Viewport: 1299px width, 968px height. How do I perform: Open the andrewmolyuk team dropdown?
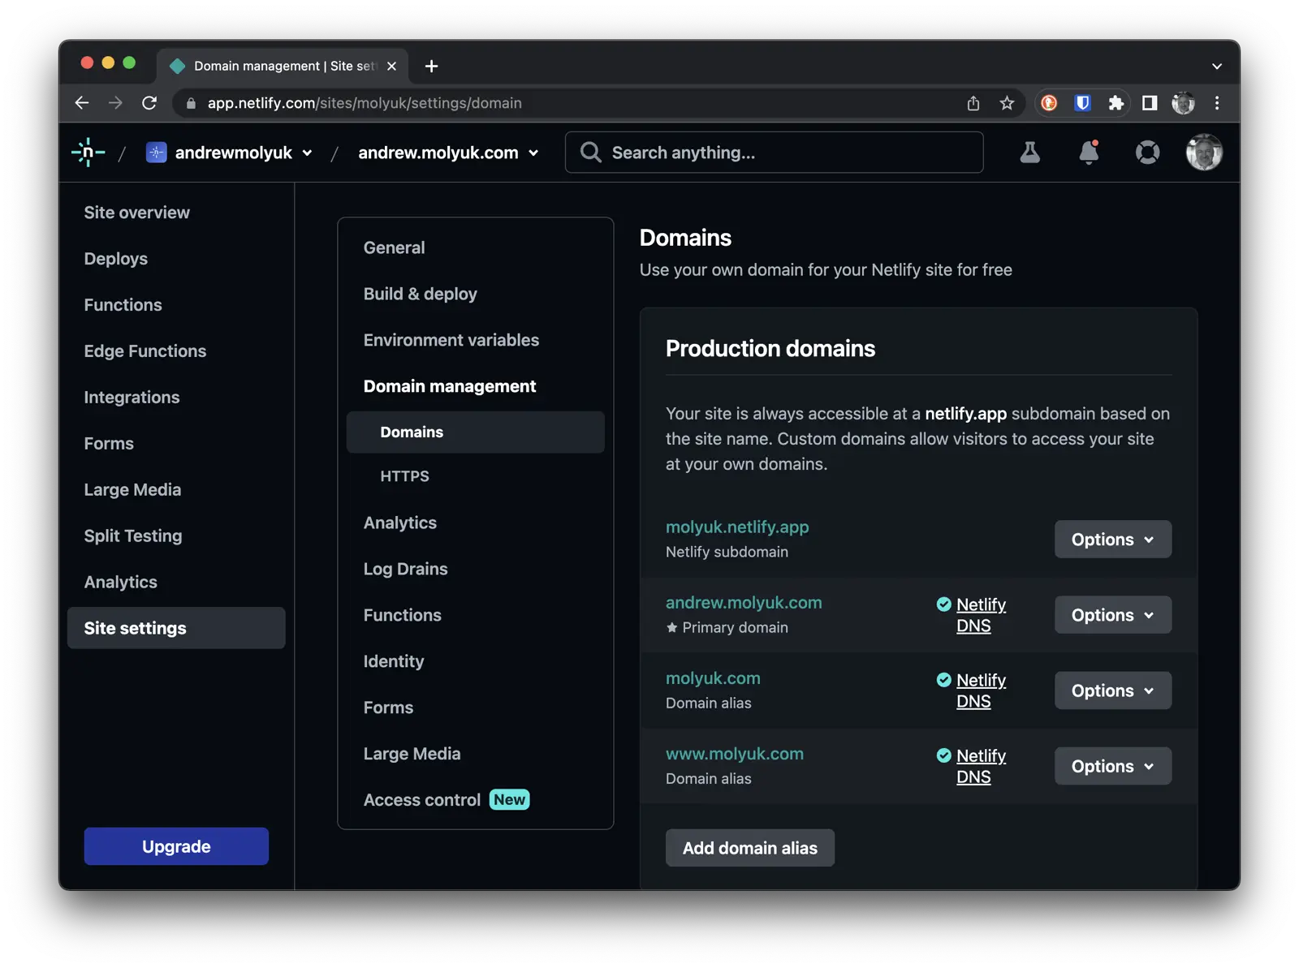[x=307, y=153]
